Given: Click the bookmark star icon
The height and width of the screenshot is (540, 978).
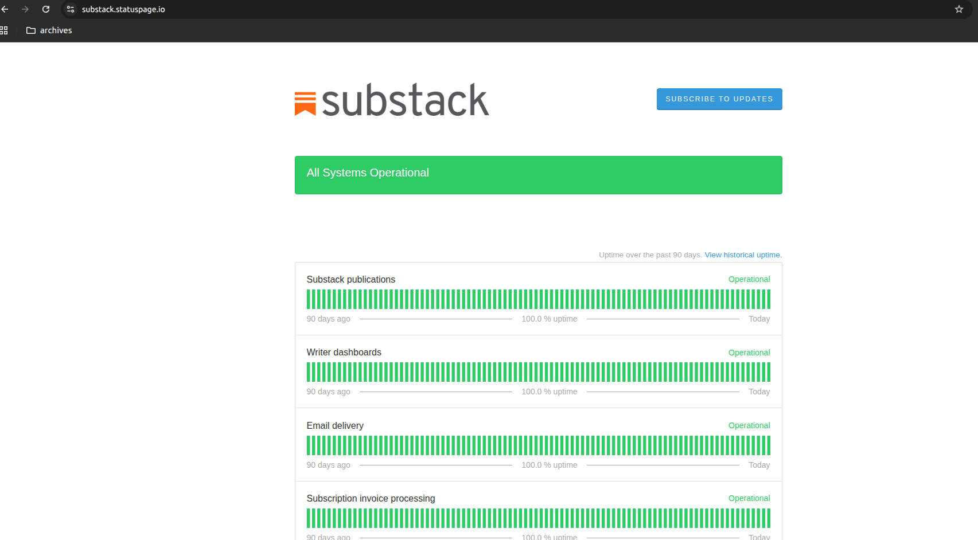Looking at the screenshot, I should pos(958,9).
